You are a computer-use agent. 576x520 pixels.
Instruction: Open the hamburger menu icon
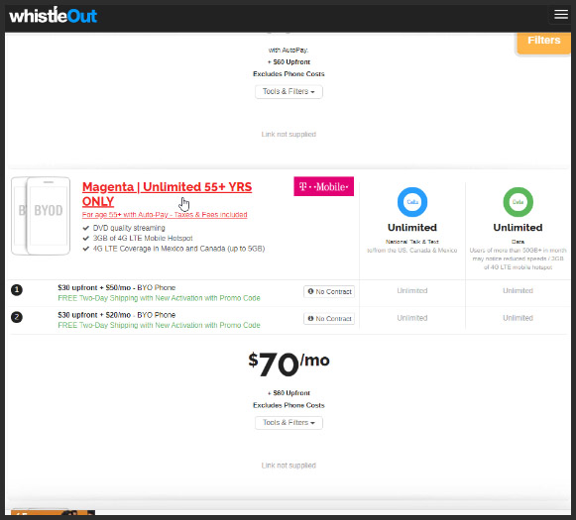[x=560, y=15]
